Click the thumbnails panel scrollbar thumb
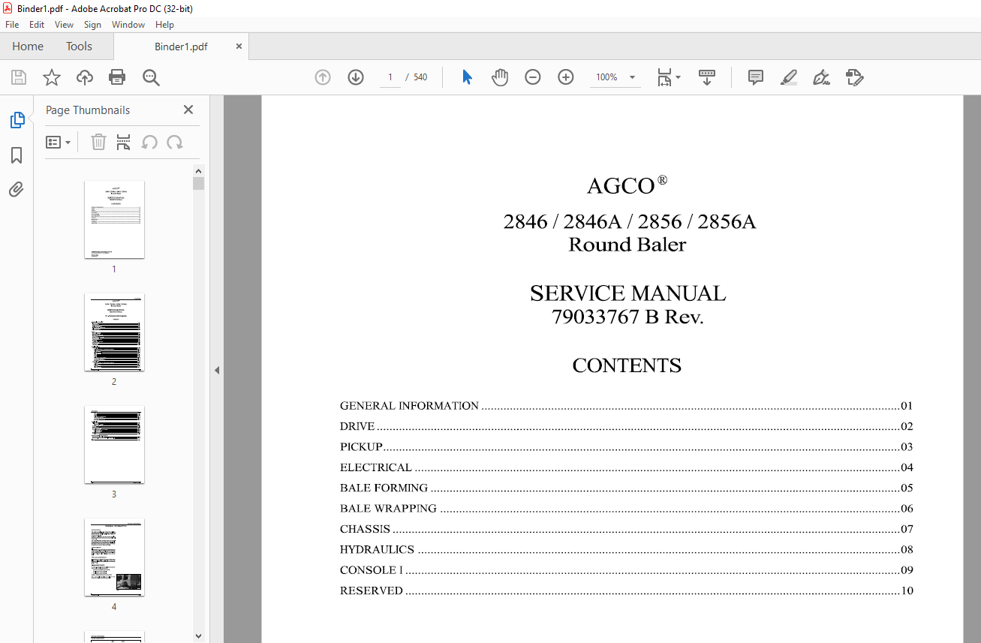 pyautogui.click(x=198, y=184)
